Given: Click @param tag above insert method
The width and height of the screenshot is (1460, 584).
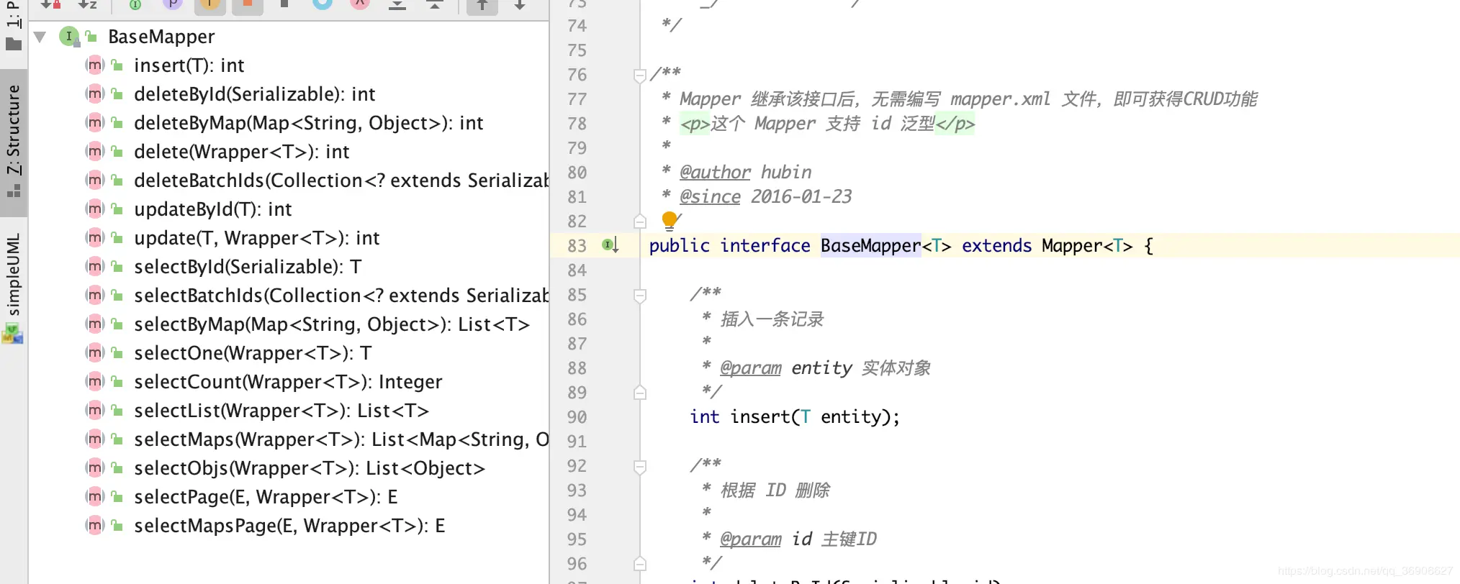Looking at the screenshot, I should 750,368.
